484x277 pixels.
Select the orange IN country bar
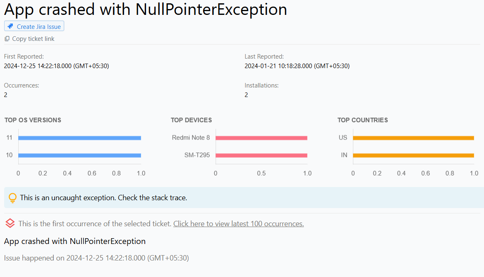[x=413, y=155]
